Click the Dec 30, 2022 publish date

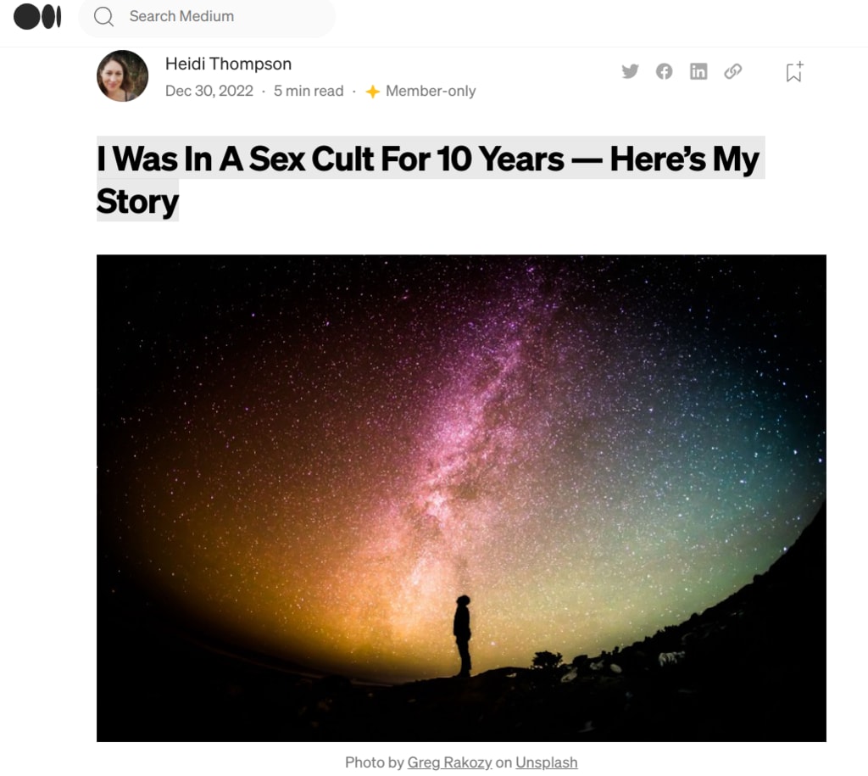pyautogui.click(x=209, y=91)
